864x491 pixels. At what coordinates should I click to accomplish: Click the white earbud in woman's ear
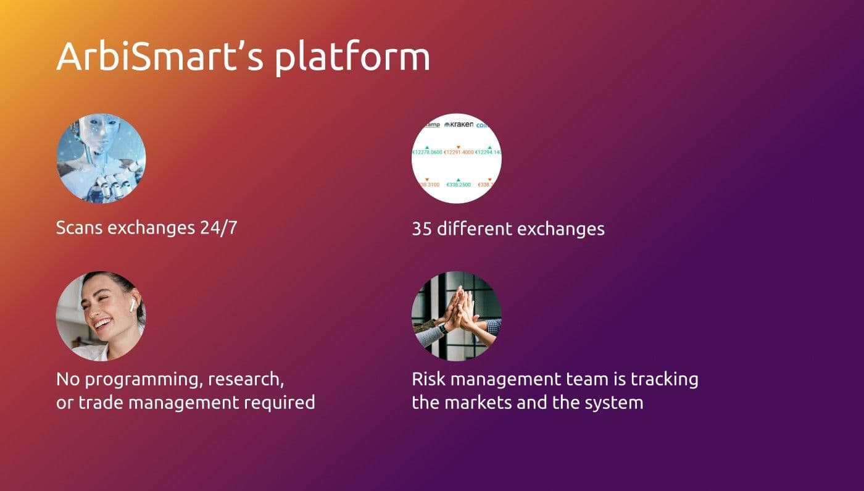[x=134, y=304]
